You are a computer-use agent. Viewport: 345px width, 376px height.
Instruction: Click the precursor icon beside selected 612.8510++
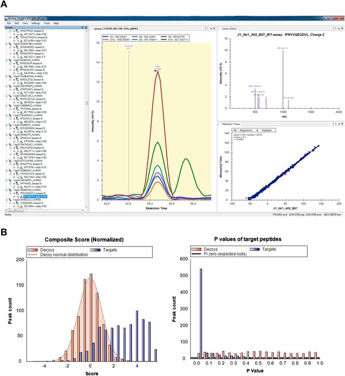pos(21,196)
